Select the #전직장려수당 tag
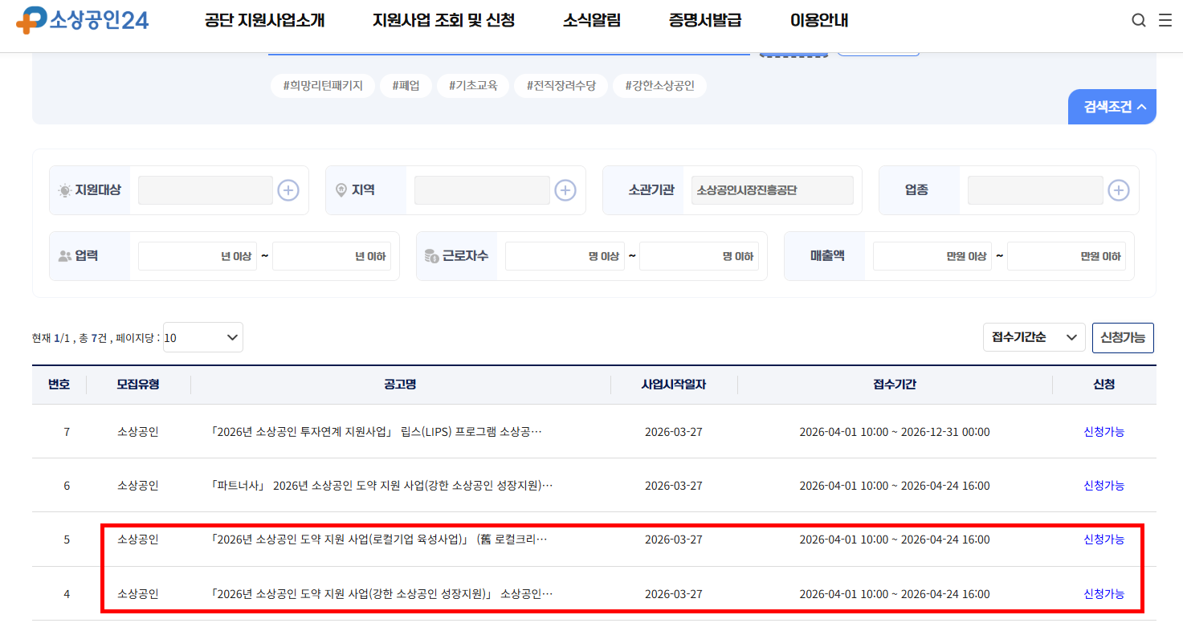 (x=561, y=85)
